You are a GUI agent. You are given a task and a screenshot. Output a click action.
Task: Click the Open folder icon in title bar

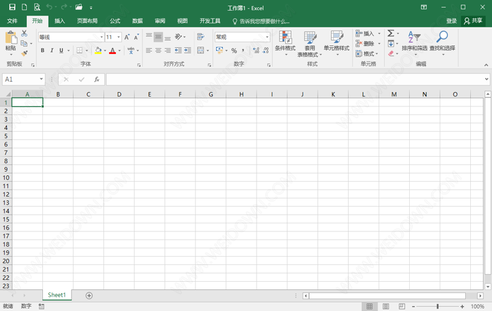[78, 7]
